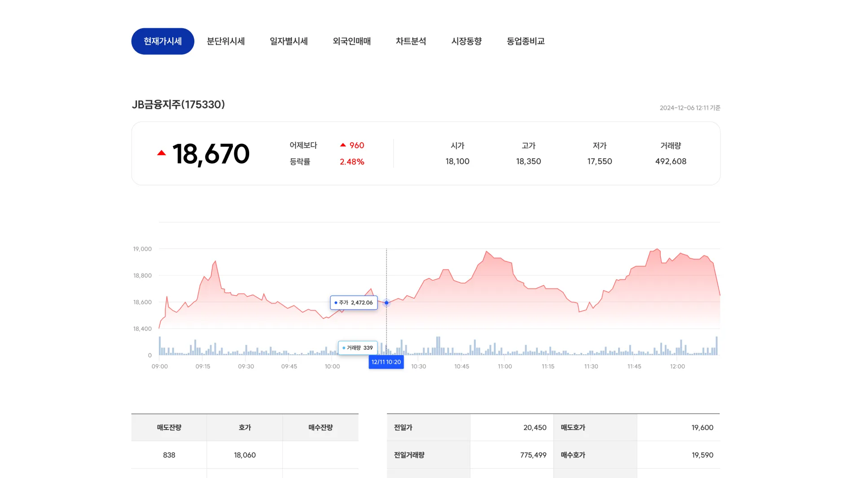Click the 어제보다 label
The height and width of the screenshot is (478, 852).
tap(303, 145)
